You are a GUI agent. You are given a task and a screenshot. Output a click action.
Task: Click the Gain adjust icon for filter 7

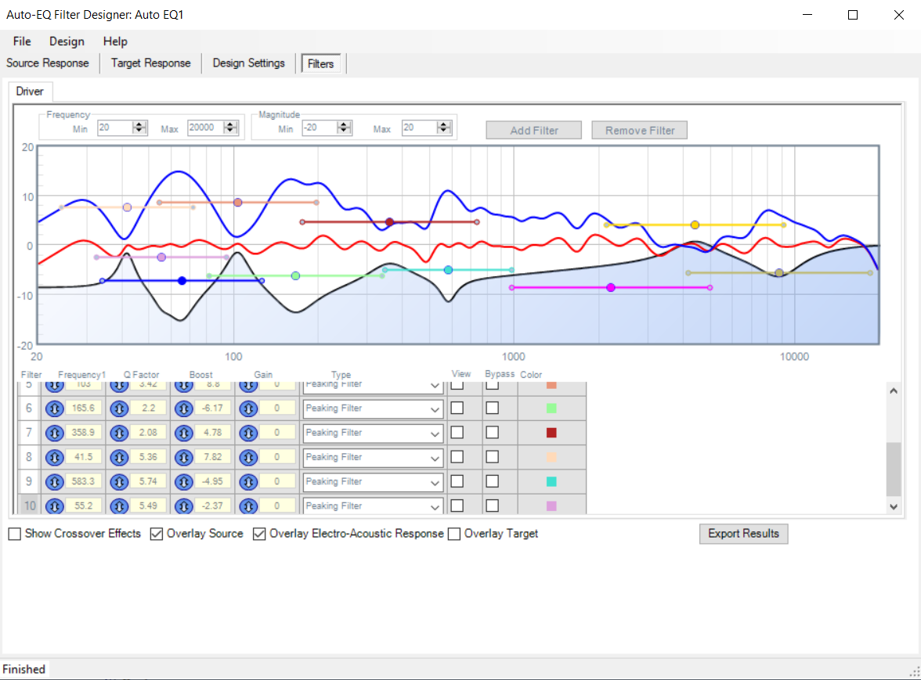(248, 433)
